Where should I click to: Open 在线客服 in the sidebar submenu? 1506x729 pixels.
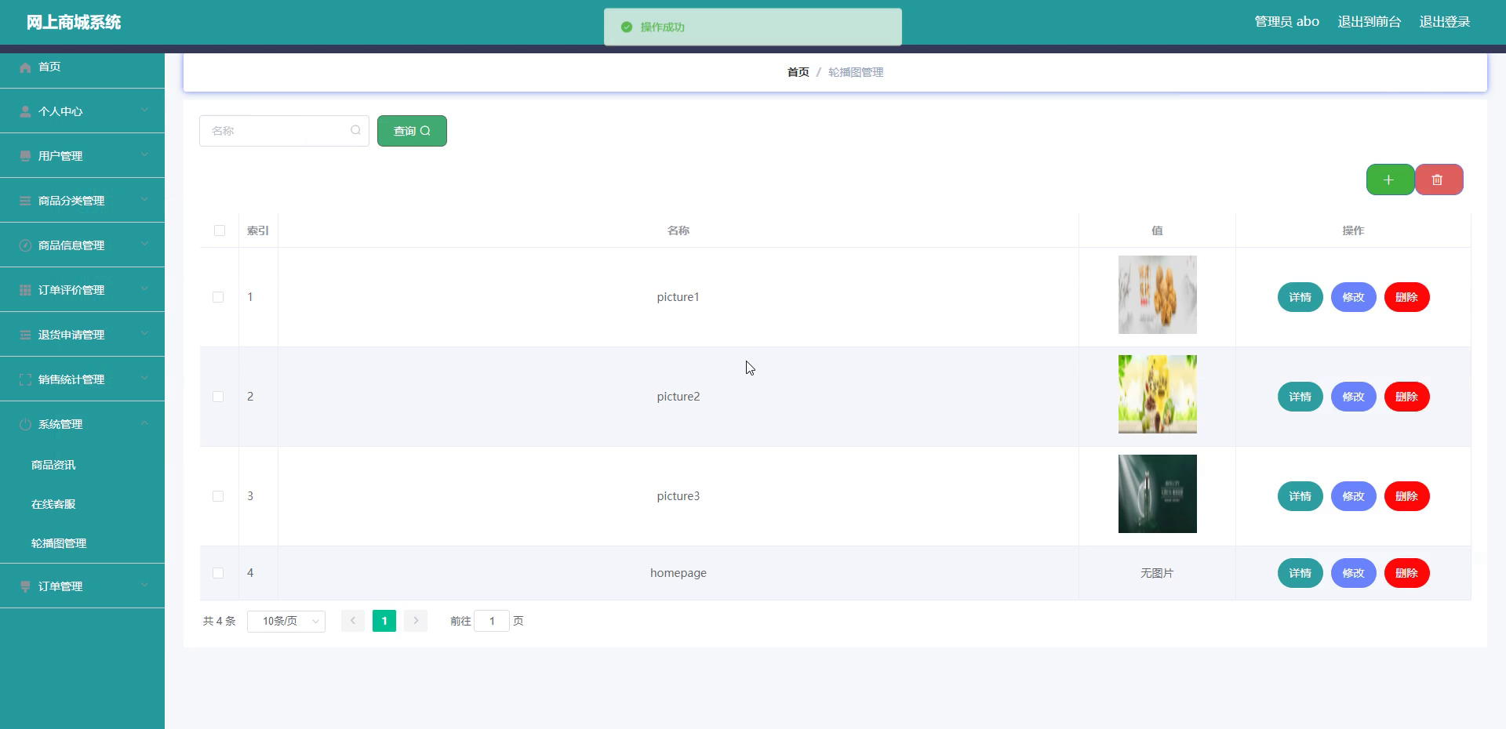[x=53, y=504]
